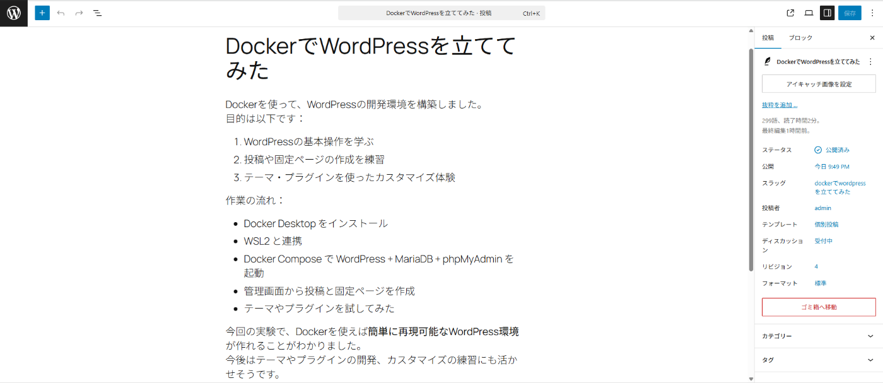Viewport: 883px width, 383px height.
Task: Click list item テーマやプラグインを試してみた
Action: click(319, 309)
